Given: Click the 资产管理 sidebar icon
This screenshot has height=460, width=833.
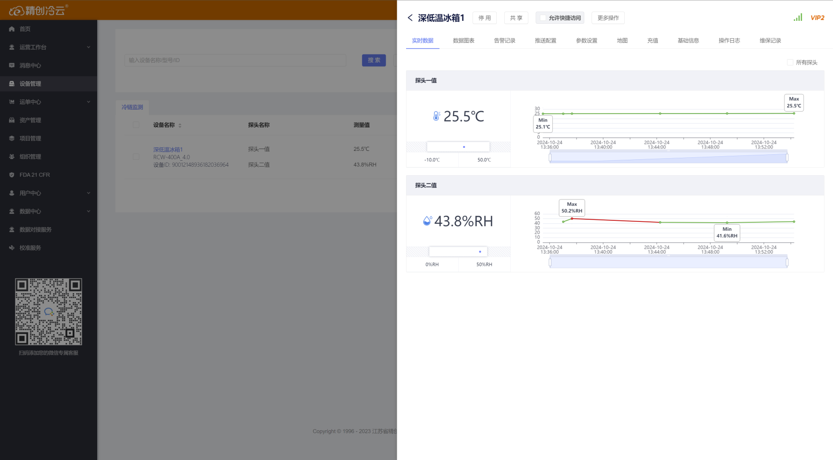Looking at the screenshot, I should point(12,120).
